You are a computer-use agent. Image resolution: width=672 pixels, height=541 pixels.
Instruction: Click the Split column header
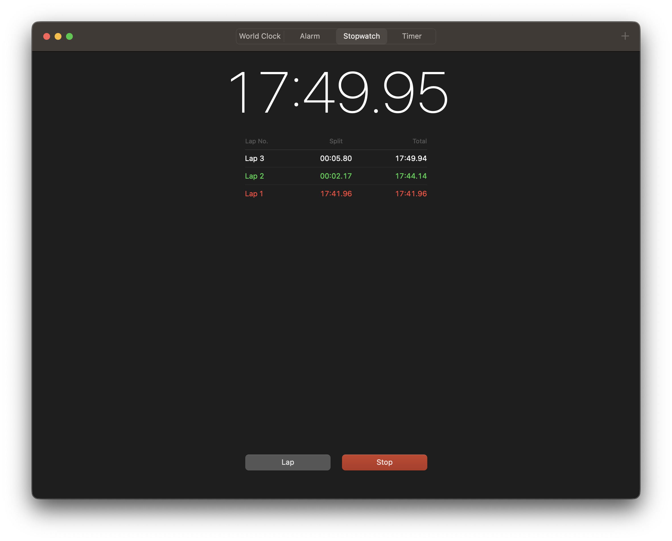[336, 141]
